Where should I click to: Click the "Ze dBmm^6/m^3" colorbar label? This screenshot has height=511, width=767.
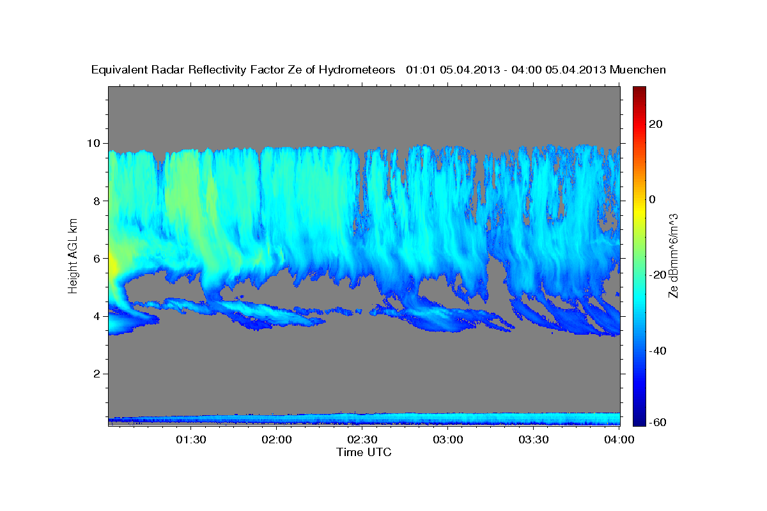[x=672, y=257]
